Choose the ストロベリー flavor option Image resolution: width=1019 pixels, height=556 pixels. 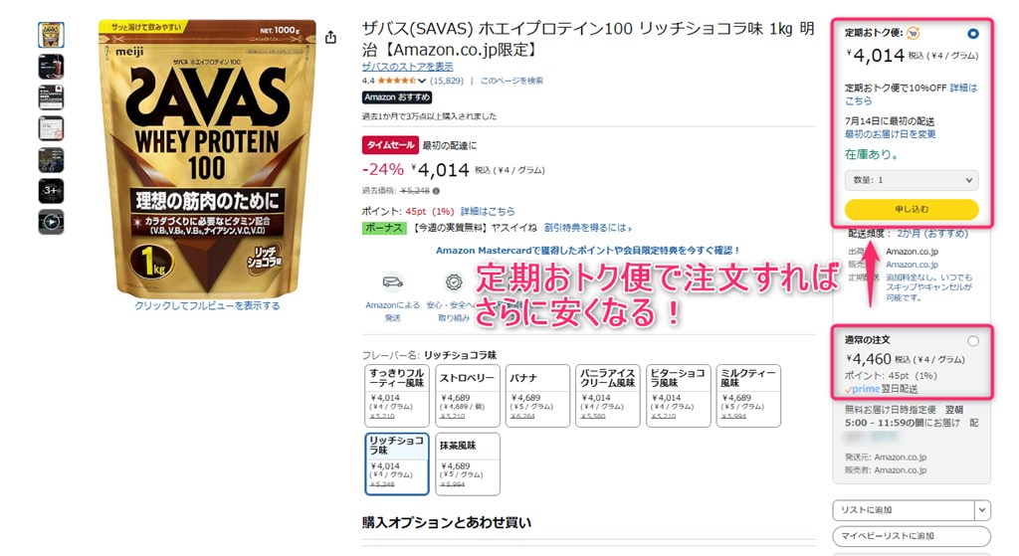coord(468,396)
